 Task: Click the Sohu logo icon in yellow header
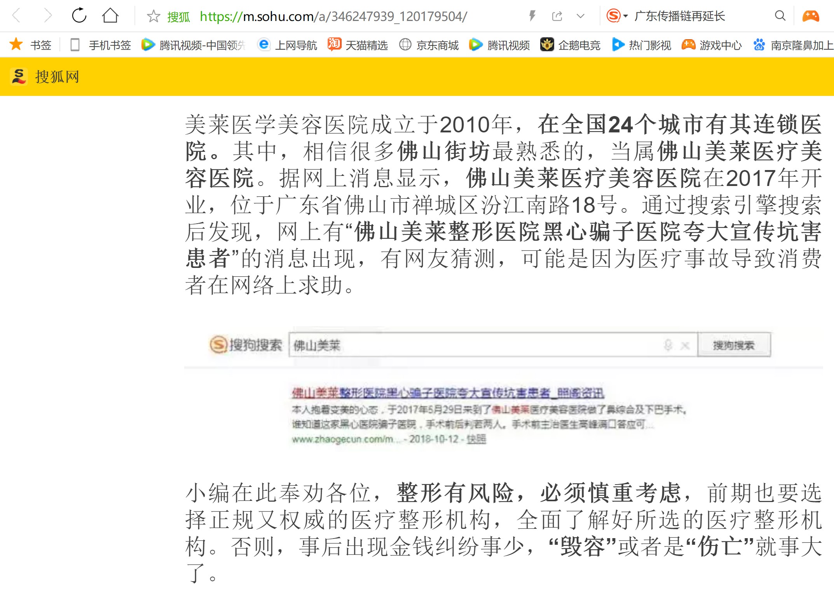[x=19, y=76]
